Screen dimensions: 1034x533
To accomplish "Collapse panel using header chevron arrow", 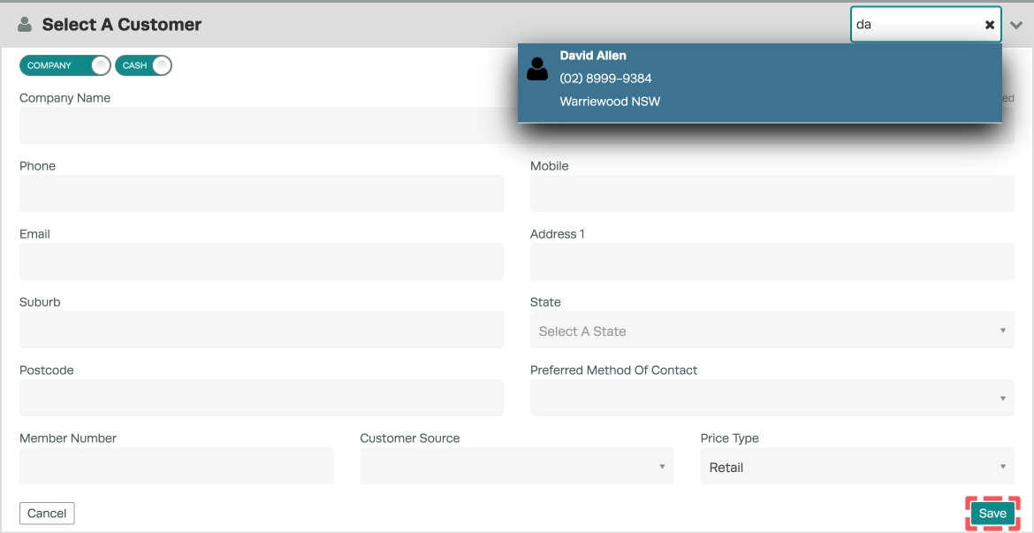I will (x=1016, y=26).
